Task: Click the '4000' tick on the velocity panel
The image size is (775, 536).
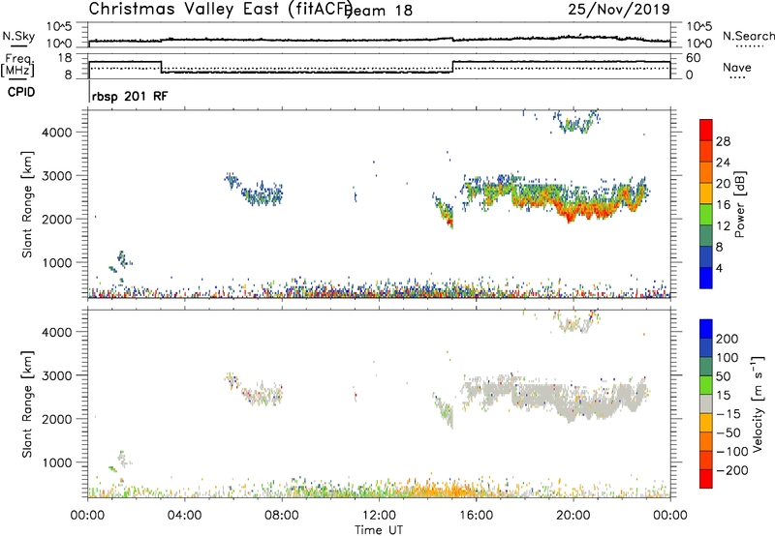Action: tap(57, 332)
